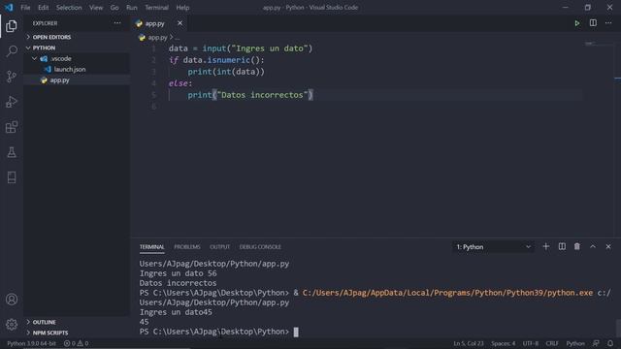Screen dimensions: 621x349
Task: Change indentation via Spaces: 4
Action: point(503,343)
